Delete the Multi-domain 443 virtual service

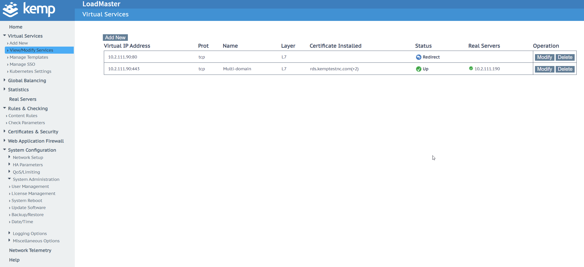point(565,69)
